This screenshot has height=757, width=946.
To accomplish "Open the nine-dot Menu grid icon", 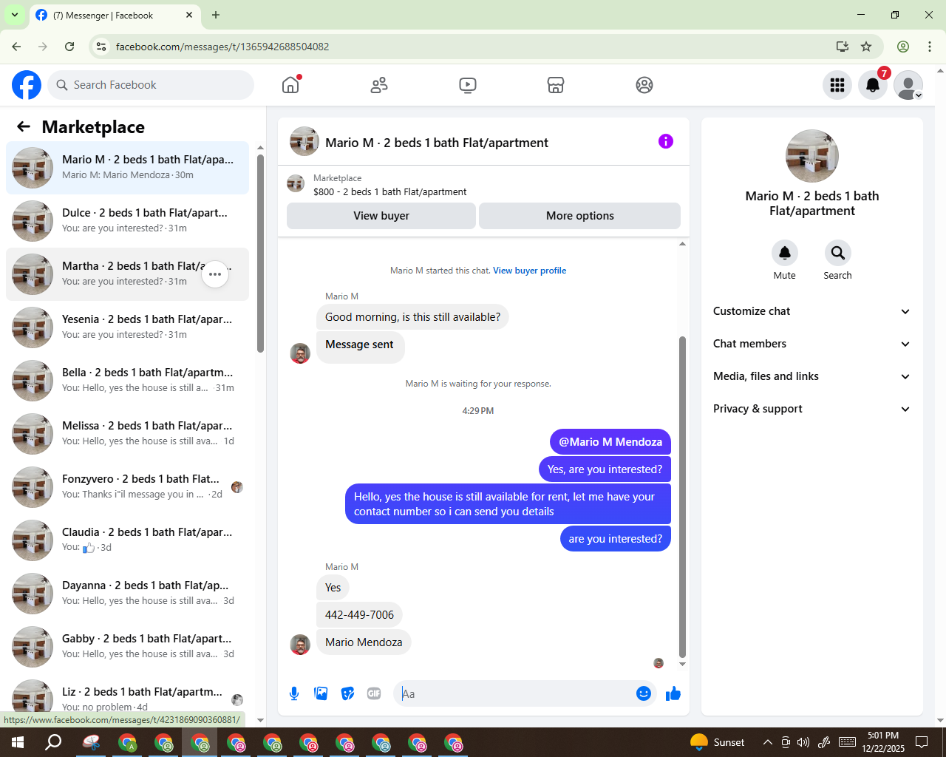I will [x=837, y=85].
